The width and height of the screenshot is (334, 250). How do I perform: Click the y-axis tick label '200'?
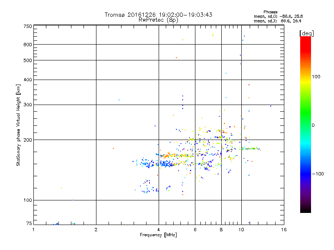(28, 140)
